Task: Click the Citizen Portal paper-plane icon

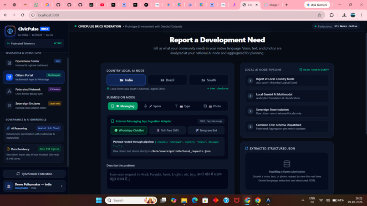Action: pos(10,77)
